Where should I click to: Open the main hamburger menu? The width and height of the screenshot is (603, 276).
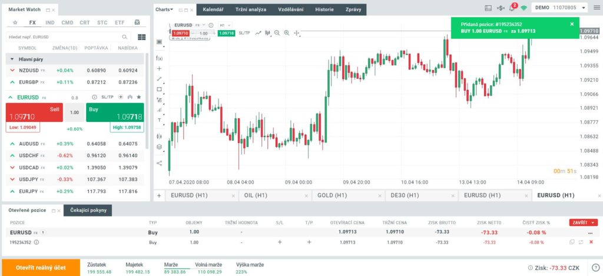click(x=596, y=8)
